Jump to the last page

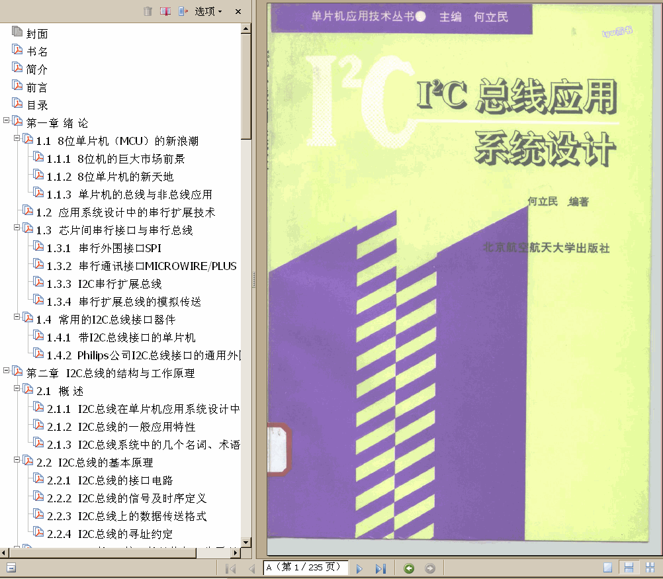(380, 568)
